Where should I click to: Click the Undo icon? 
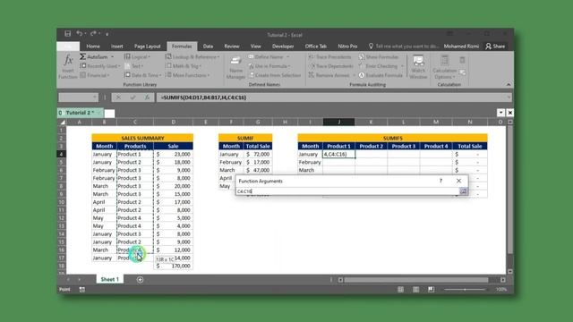click(x=80, y=34)
